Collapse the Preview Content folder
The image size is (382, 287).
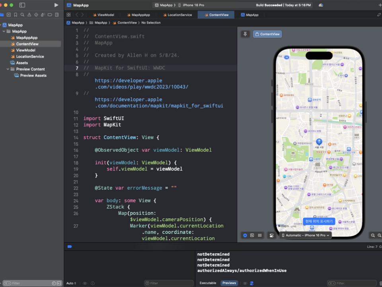click(x=8, y=69)
